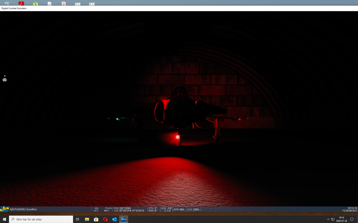Screen dimensions: 358x223
Task: Launch Opera browser from the taskbar
Action: point(105,219)
